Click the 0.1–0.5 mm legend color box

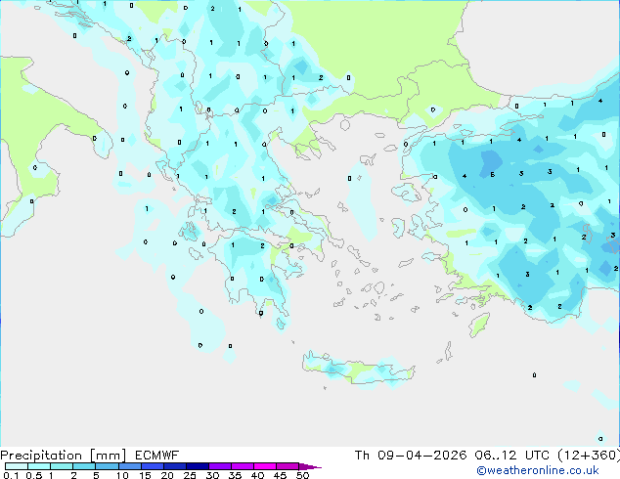click(17, 466)
